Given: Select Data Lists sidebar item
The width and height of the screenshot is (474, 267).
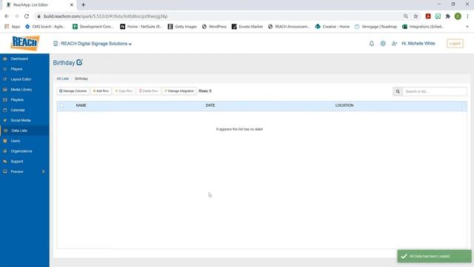Looking at the screenshot, I should (24, 131).
